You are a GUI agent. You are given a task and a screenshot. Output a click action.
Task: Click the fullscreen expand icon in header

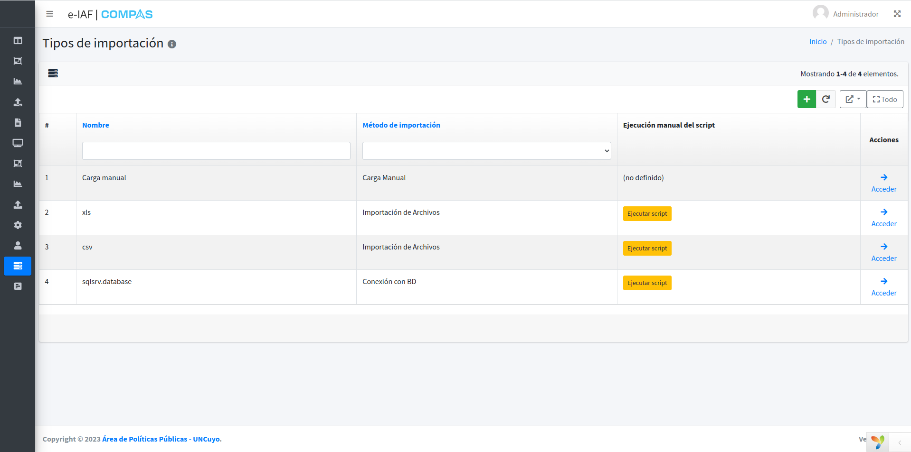[897, 14]
